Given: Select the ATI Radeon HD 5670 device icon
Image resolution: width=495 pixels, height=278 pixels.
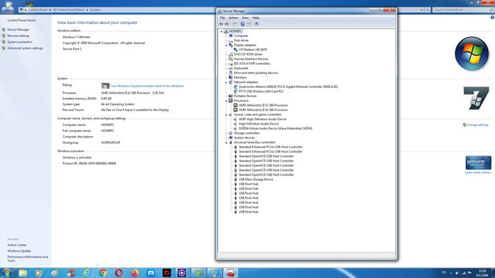Looking at the screenshot, I should point(235,49).
